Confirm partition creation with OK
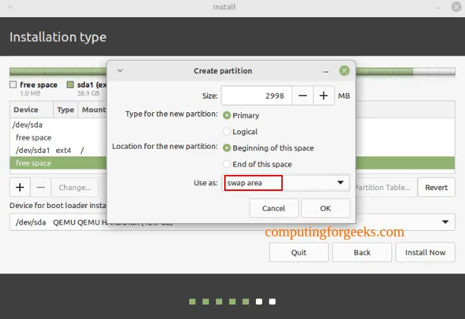The width and height of the screenshot is (465, 319). [325, 208]
